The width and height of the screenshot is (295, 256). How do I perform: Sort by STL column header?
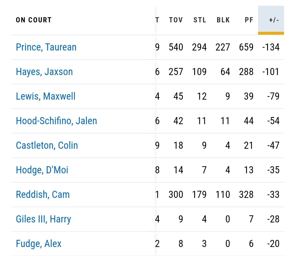pyautogui.click(x=200, y=20)
